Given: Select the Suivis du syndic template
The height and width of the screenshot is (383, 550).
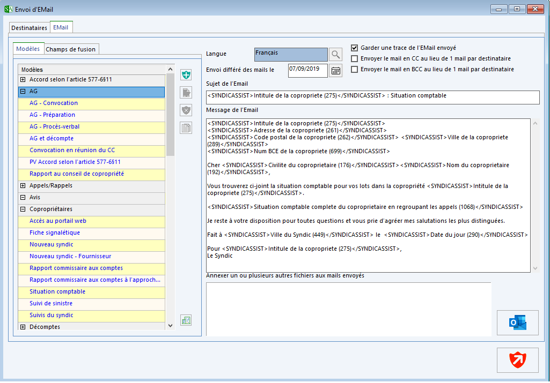Looking at the screenshot, I should pos(92,315).
